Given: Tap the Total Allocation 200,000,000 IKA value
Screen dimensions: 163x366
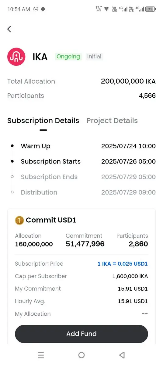Looking at the screenshot, I should click(x=128, y=81).
